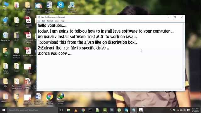Select the Technology Management folder
Viewport: 201px width, 113px height.
tap(17, 83)
